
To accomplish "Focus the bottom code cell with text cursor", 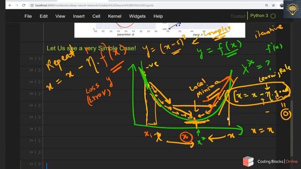I will 159,165.
